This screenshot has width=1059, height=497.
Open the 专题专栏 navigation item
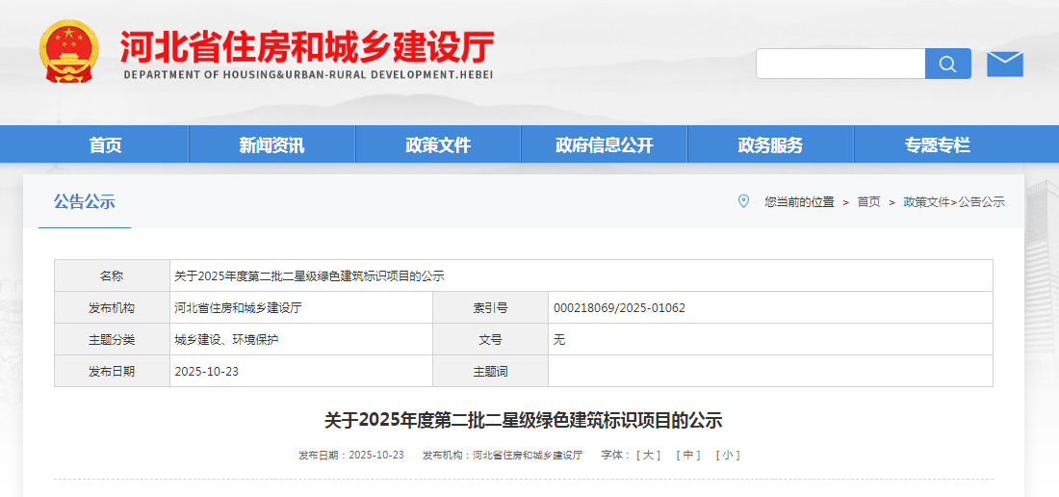tap(937, 144)
